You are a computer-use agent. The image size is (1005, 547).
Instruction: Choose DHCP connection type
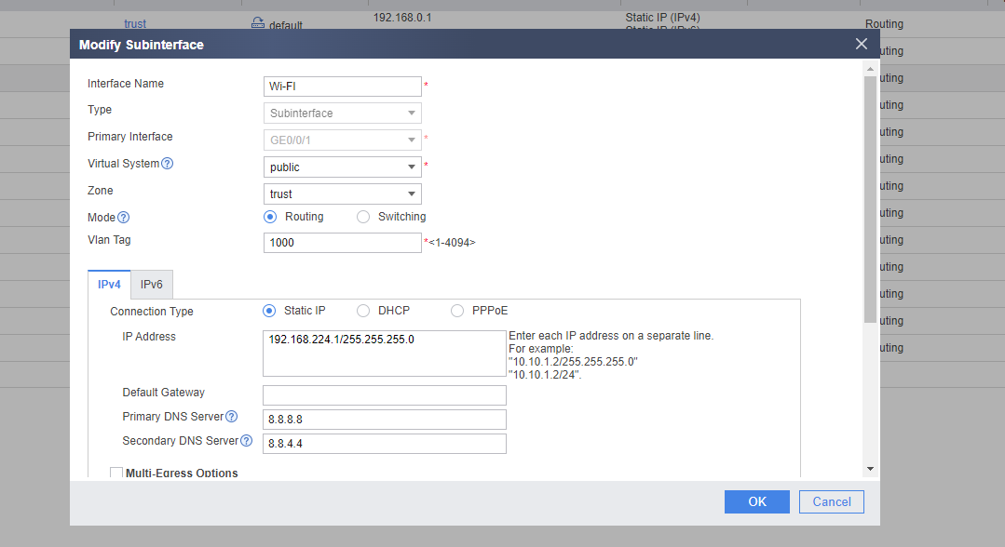[362, 311]
